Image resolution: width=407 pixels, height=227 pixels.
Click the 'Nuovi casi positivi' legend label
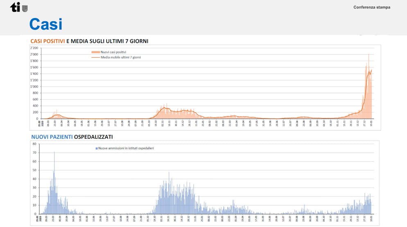point(113,52)
